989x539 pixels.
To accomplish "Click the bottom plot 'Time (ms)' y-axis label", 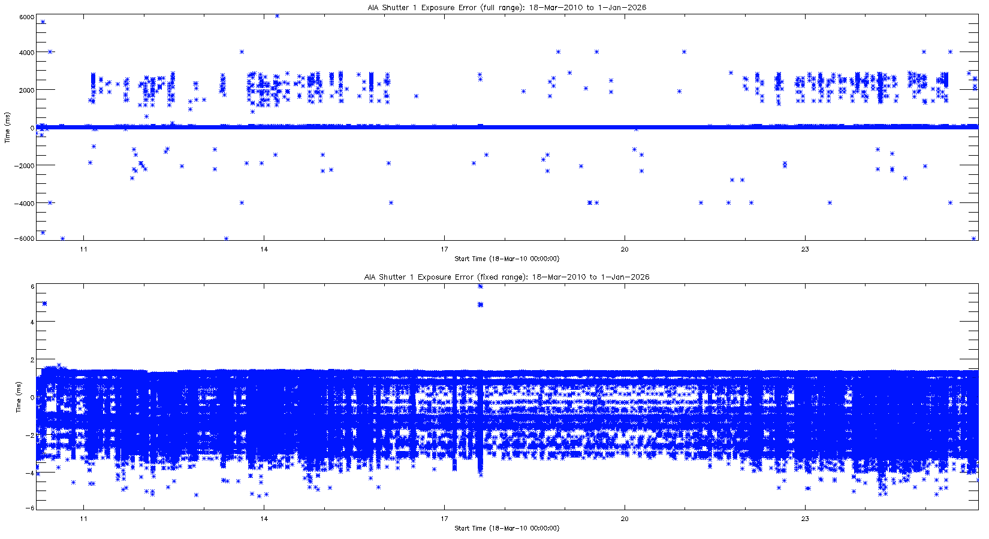I will (x=19, y=396).
